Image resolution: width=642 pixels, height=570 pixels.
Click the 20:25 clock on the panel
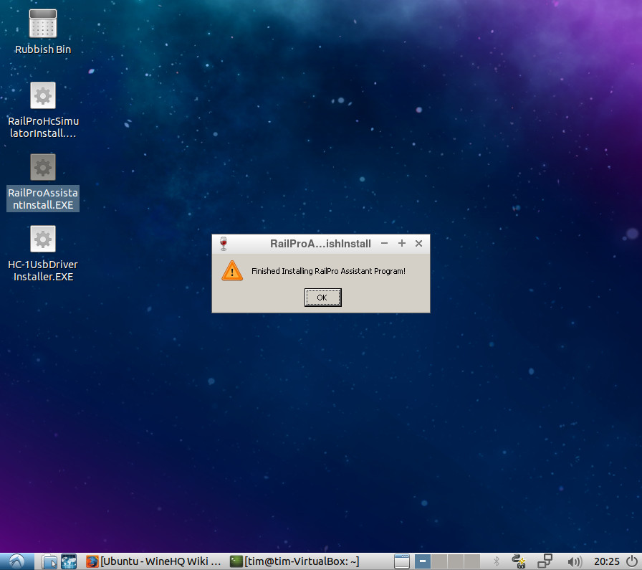click(608, 561)
